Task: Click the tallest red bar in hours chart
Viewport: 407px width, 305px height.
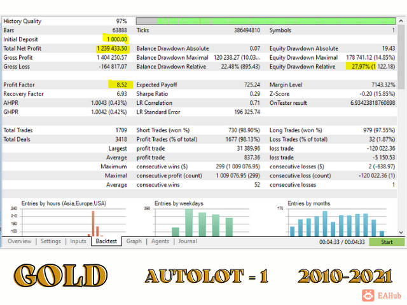Action: coord(93,223)
